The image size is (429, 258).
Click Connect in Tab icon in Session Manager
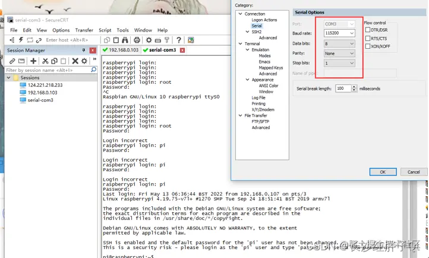pos(21,61)
